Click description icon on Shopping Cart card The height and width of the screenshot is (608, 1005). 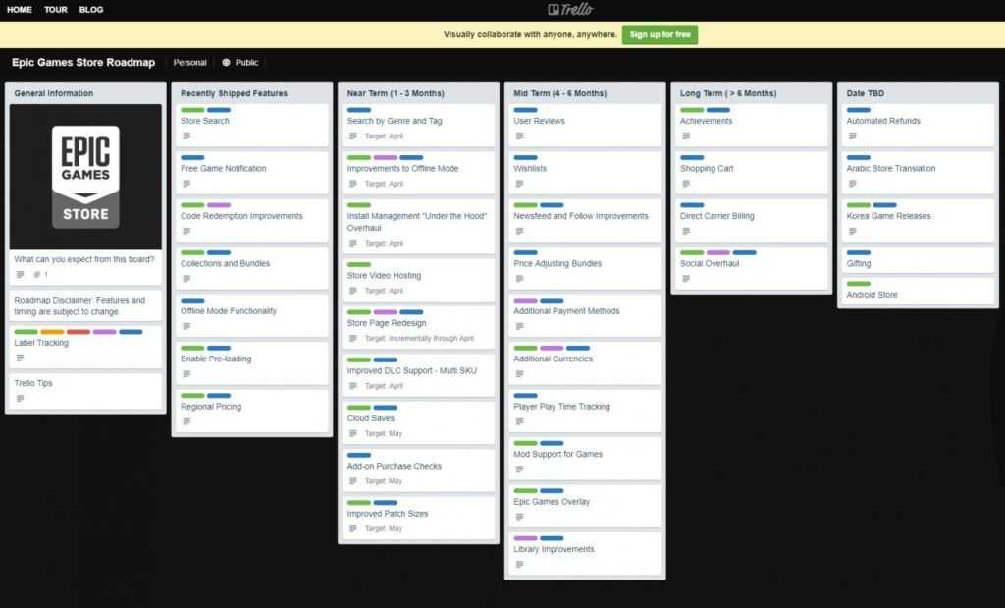click(685, 184)
